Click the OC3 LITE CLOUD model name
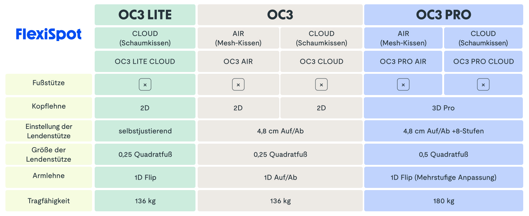This screenshot has width=529, height=216. (x=145, y=62)
